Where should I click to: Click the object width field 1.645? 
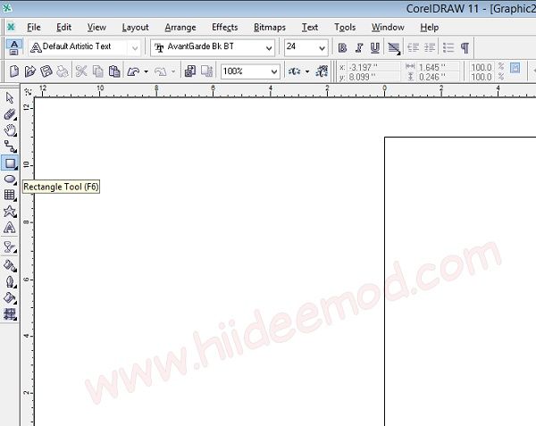(x=439, y=67)
